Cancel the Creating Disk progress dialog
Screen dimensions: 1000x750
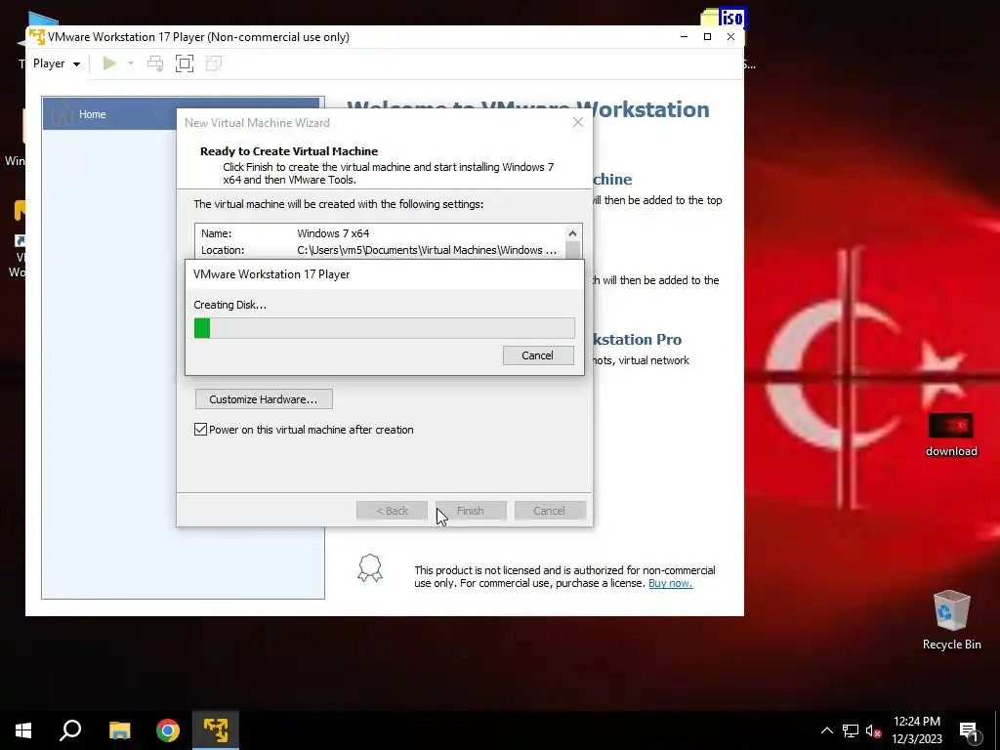pyautogui.click(x=538, y=355)
